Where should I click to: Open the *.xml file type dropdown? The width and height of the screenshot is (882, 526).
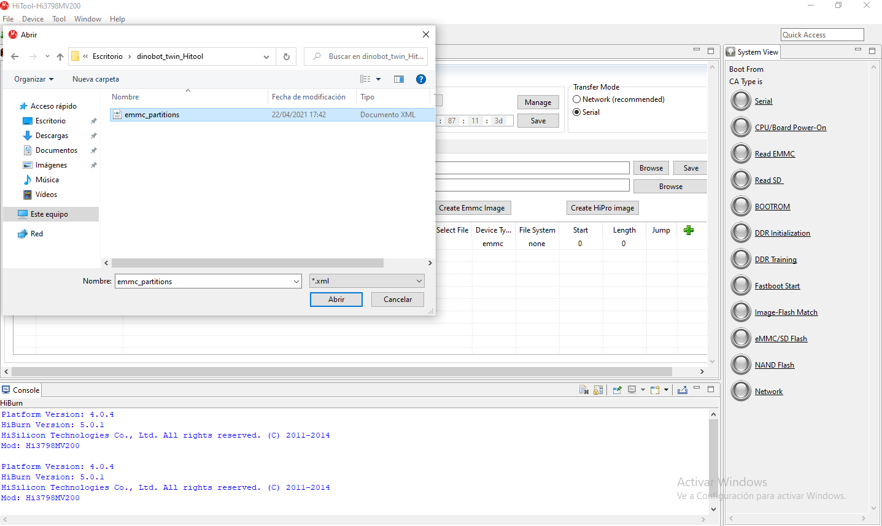click(366, 281)
